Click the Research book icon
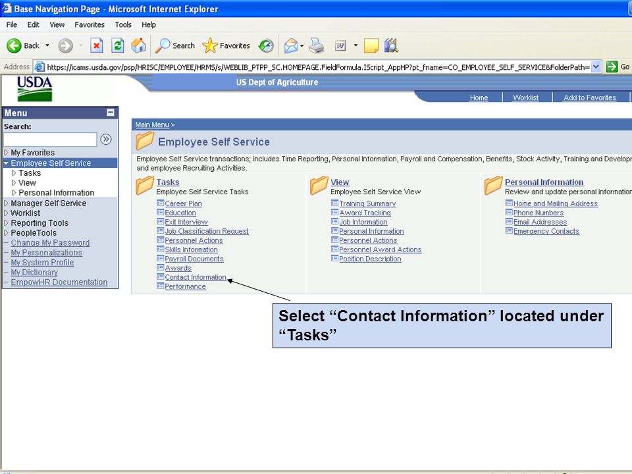The width and height of the screenshot is (632, 474). point(391,45)
